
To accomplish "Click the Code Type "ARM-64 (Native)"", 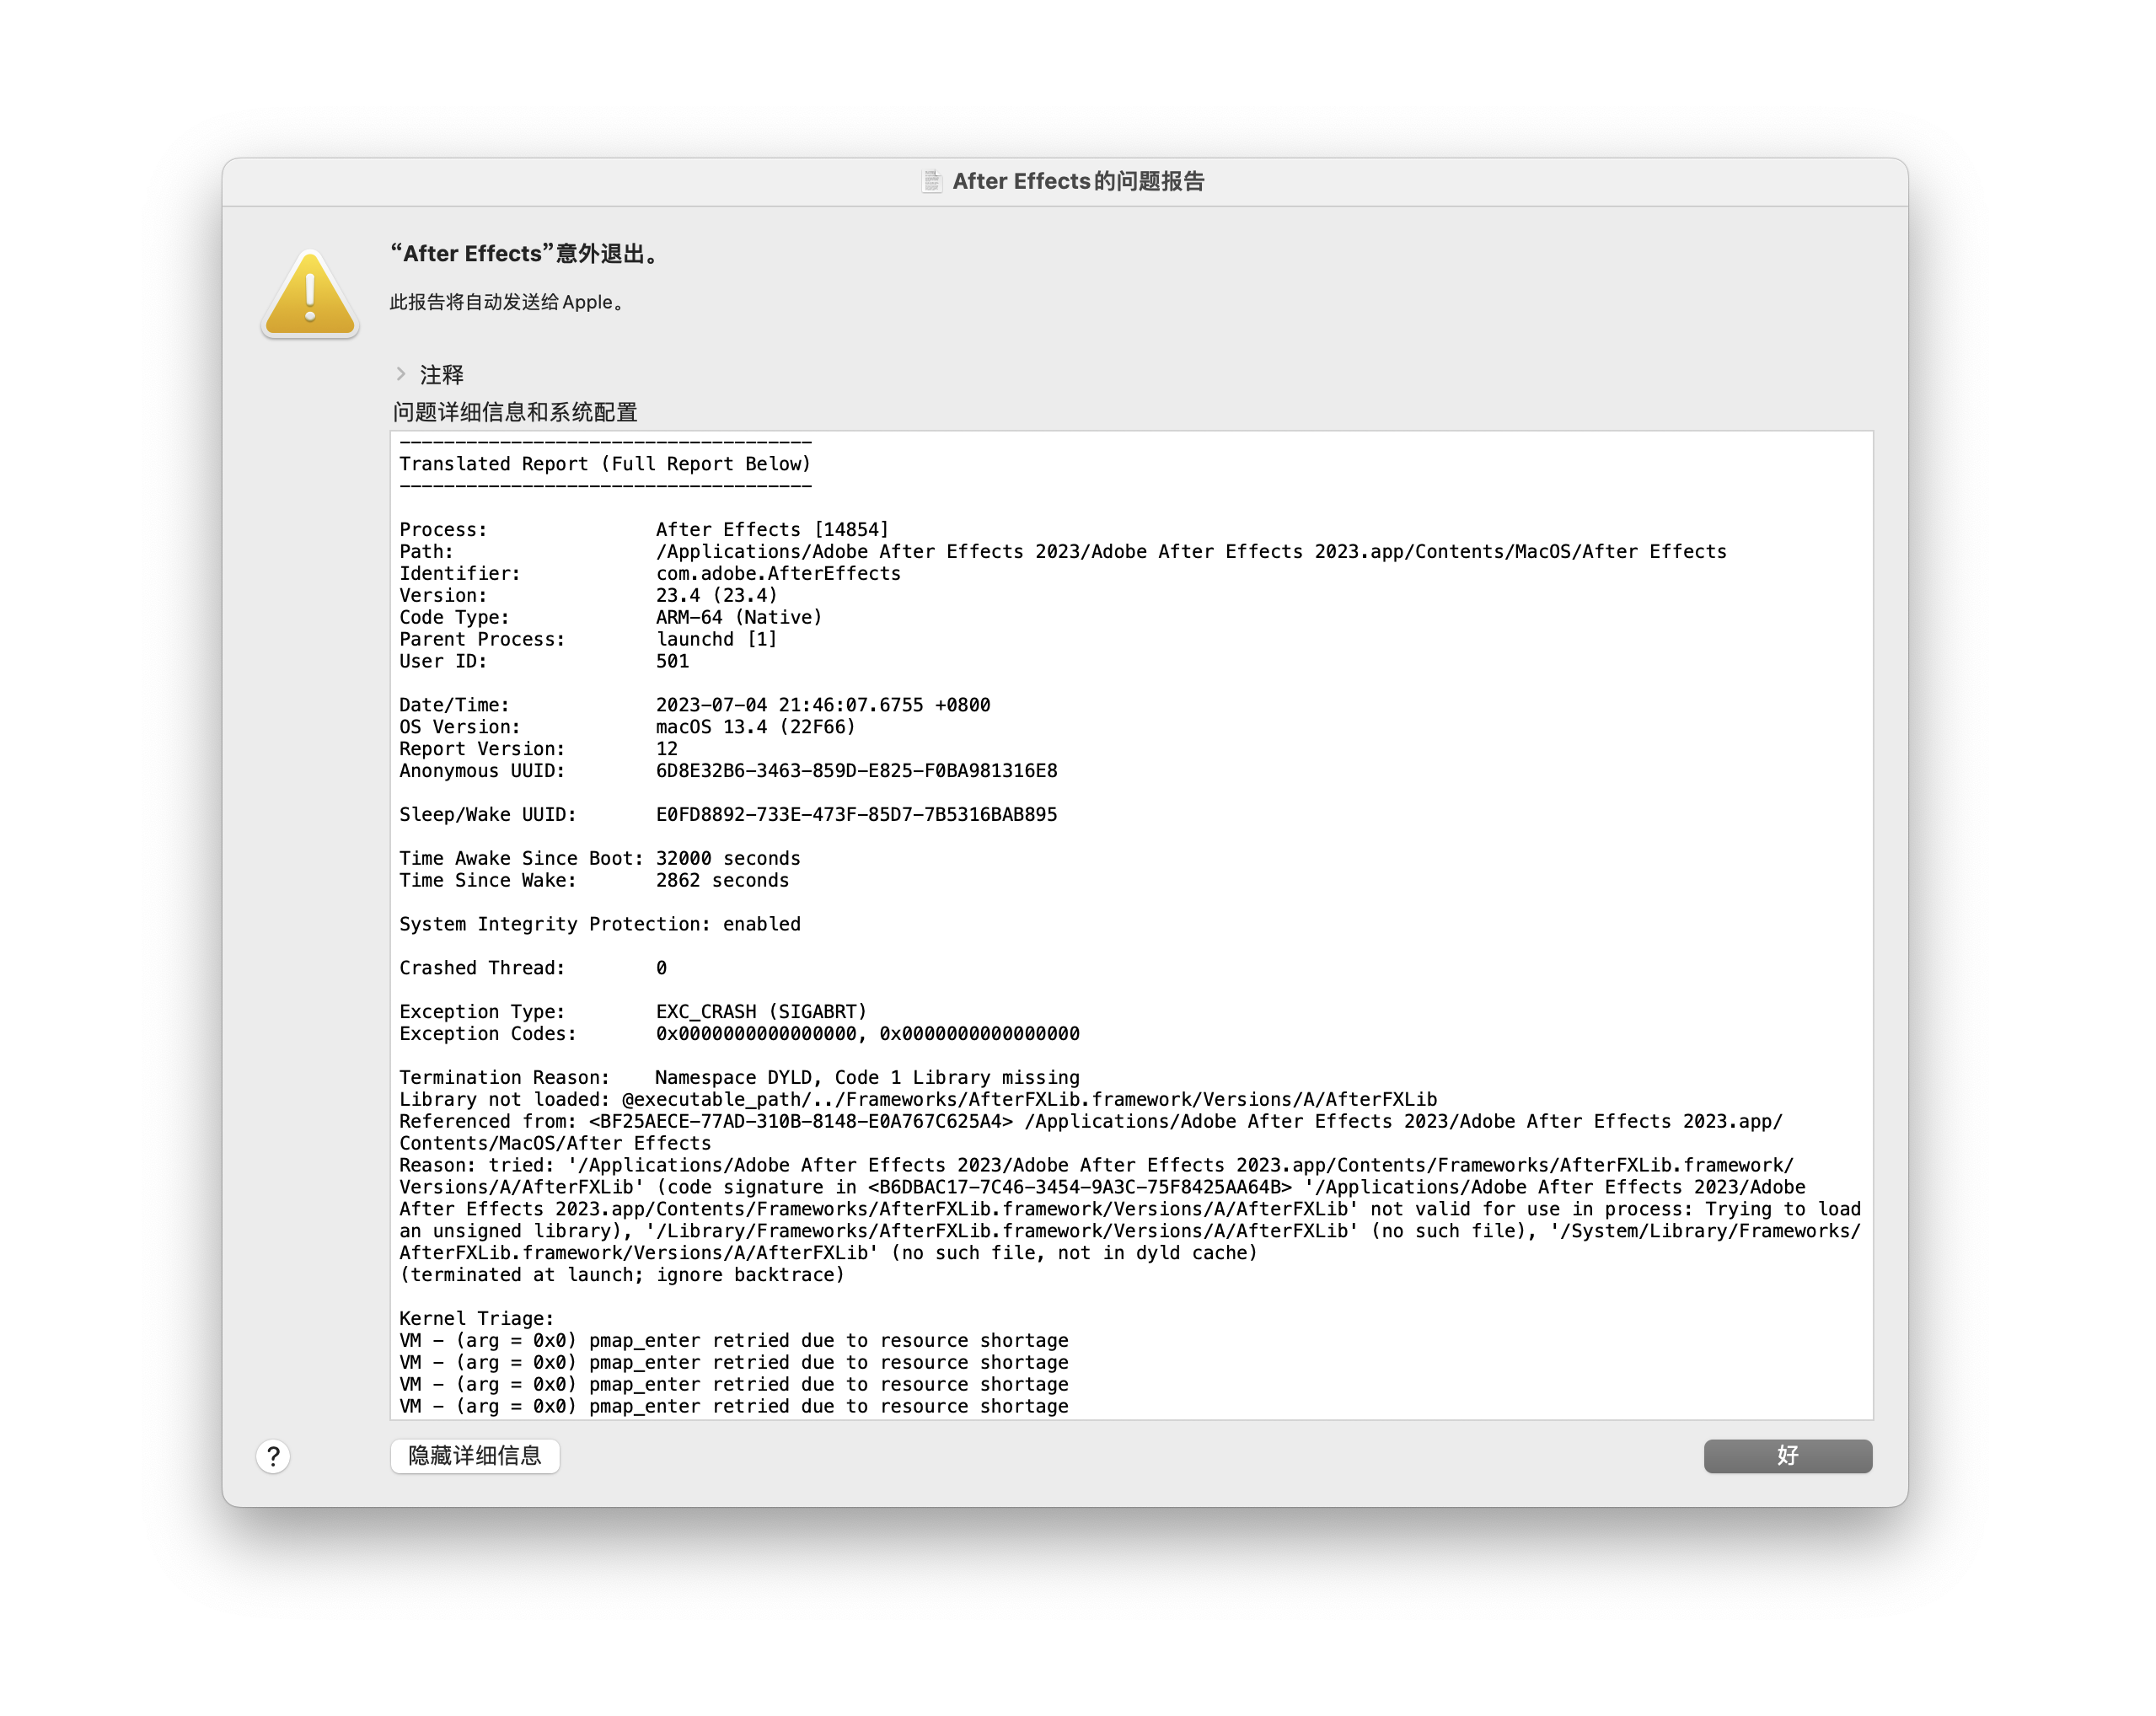I will coord(739,618).
